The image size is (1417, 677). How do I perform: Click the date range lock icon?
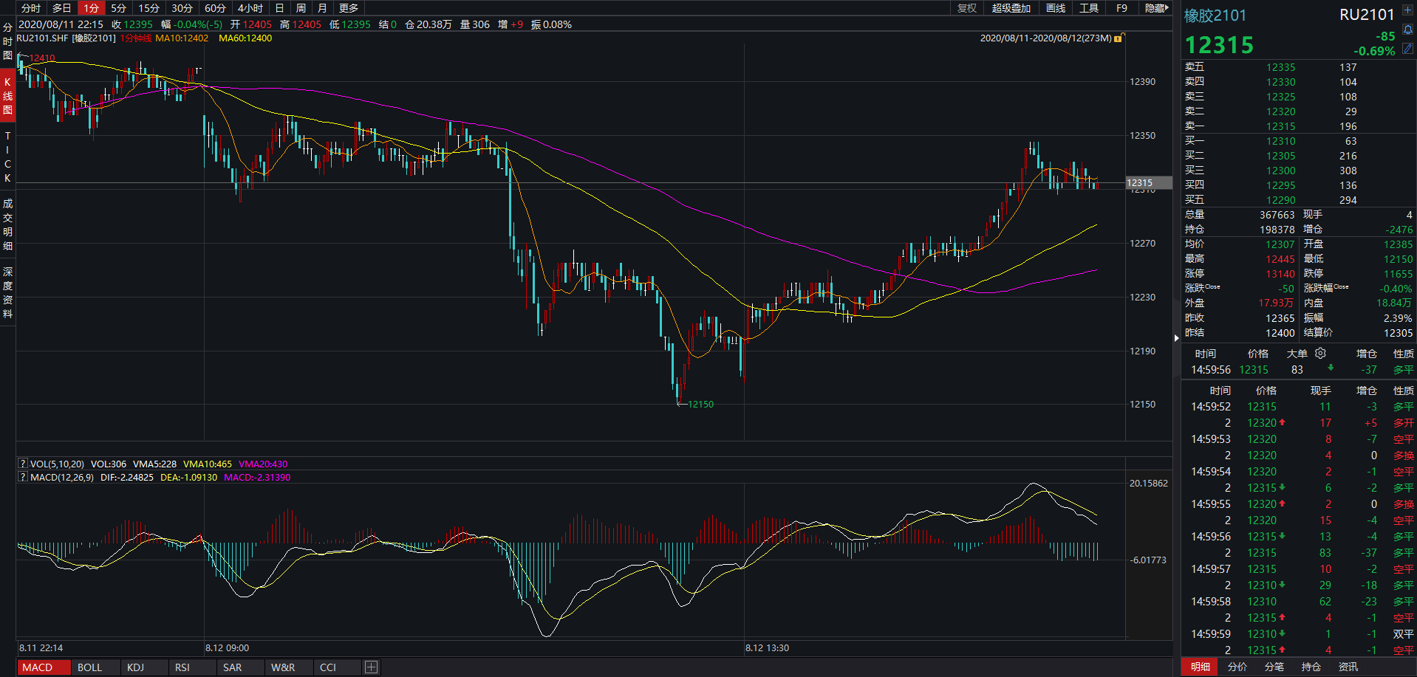[x=1119, y=38]
